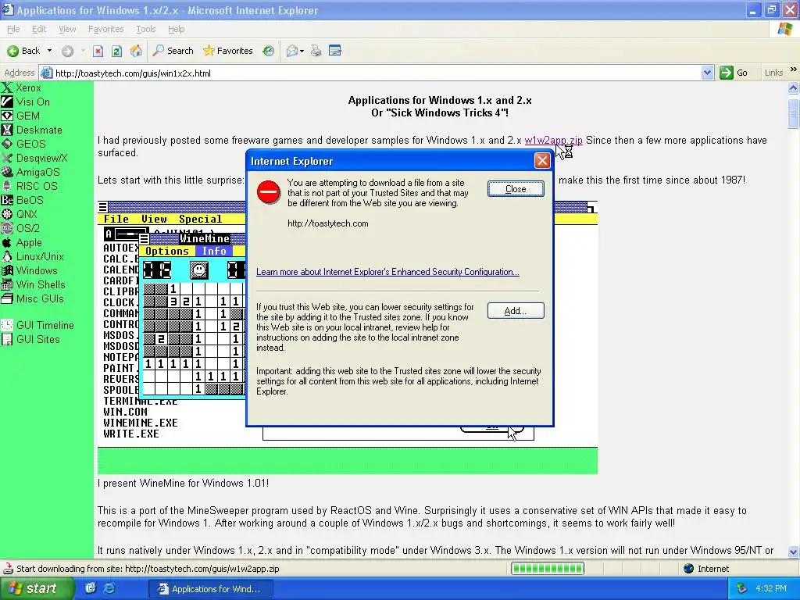Open the Edit menu
The width and height of the screenshot is (800, 600).
pos(39,29)
